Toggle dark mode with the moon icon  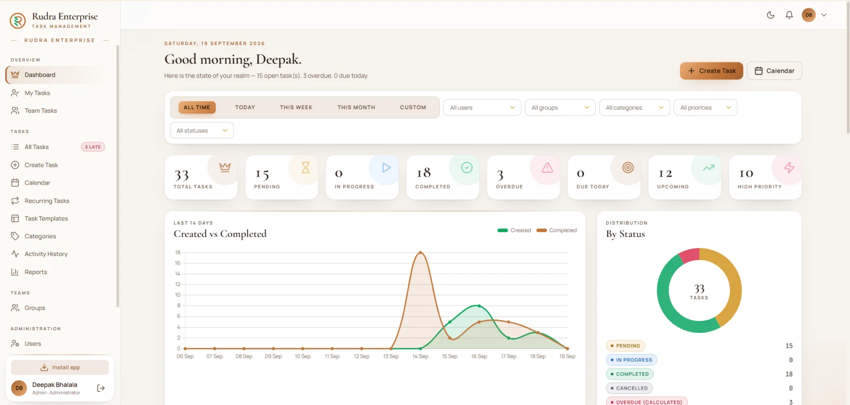coord(770,15)
